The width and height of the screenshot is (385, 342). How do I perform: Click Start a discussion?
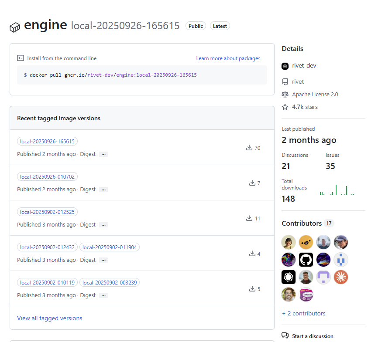point(313,336)
